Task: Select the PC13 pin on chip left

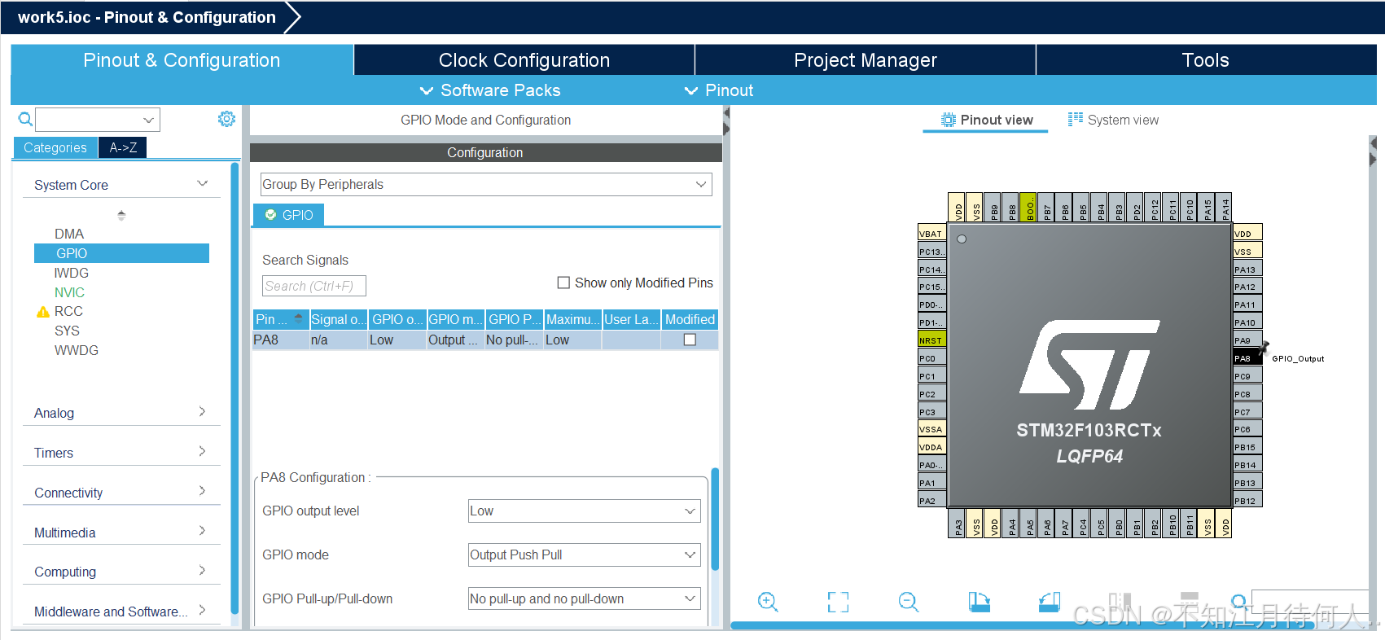Action: pos(931,252)
